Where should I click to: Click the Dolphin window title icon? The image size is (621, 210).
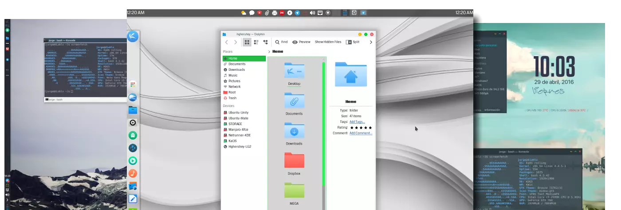coord(224,34)
